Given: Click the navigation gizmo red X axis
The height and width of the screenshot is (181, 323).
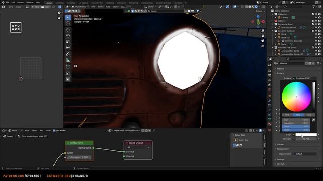Looking at the screenshot, I should 263,21.
